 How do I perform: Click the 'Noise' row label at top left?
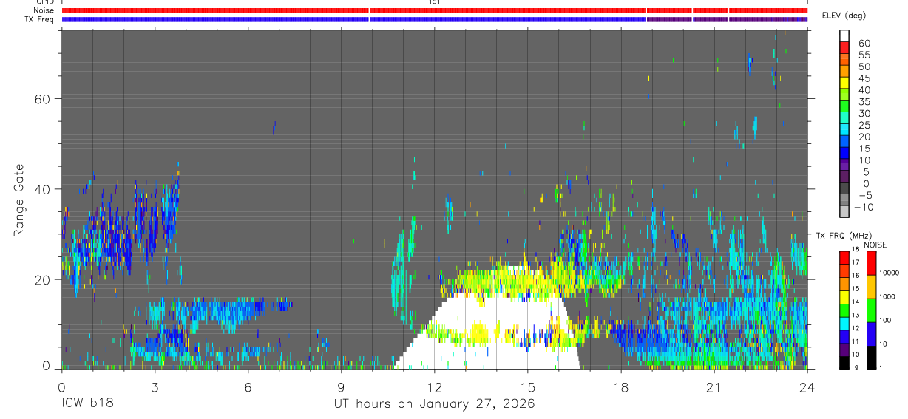[x=44, y=10]
